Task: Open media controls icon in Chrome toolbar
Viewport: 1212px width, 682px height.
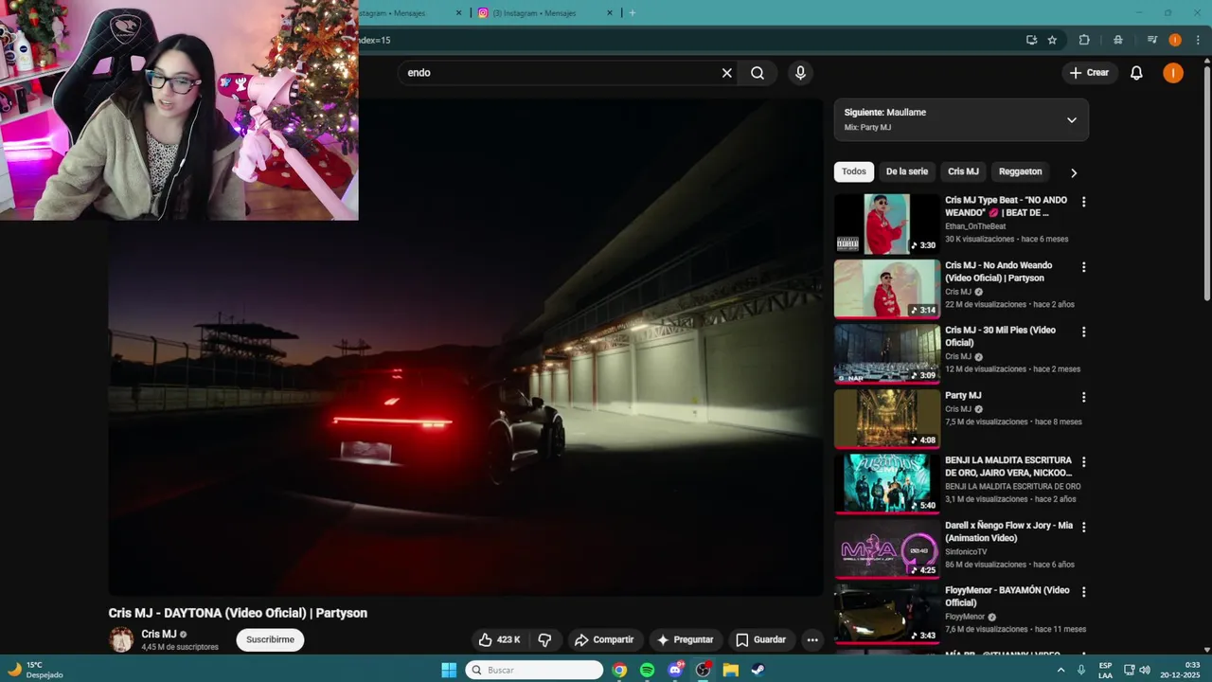Action: click(x=1151, y=40)
